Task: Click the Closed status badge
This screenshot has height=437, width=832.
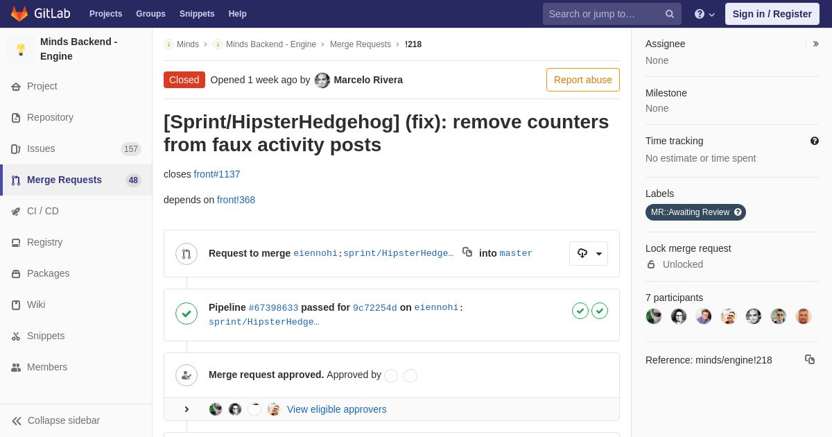Action: [184, 80]
